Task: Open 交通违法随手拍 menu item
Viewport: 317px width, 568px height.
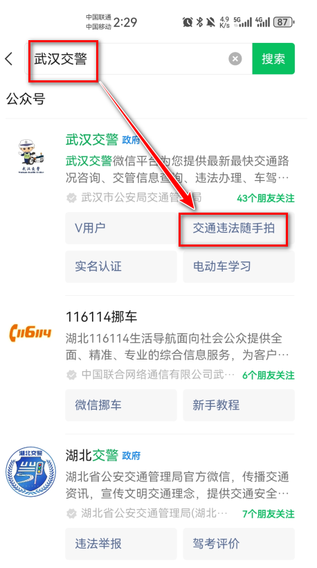Action: 233,228
